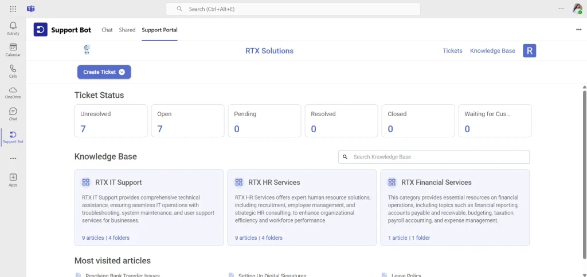Open the Tickets navigation link
The width and height of the screenshot is (587, 277).
point(452,51)
